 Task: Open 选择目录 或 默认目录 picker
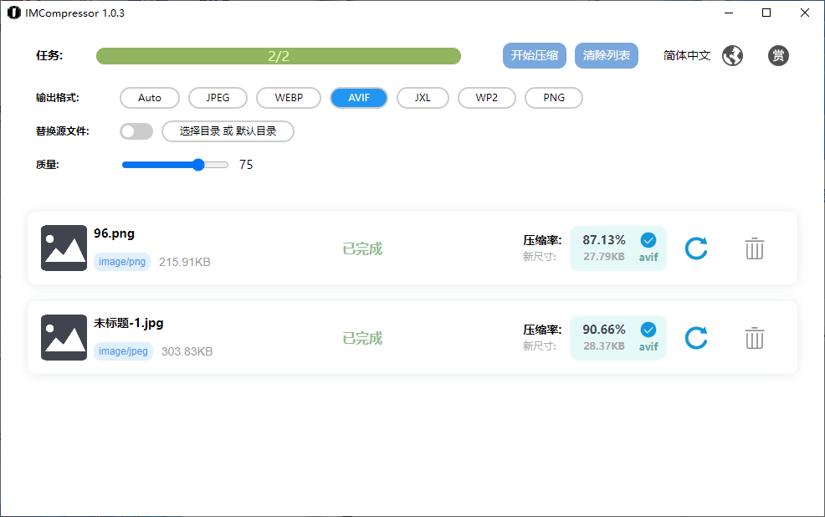[228, 131]
